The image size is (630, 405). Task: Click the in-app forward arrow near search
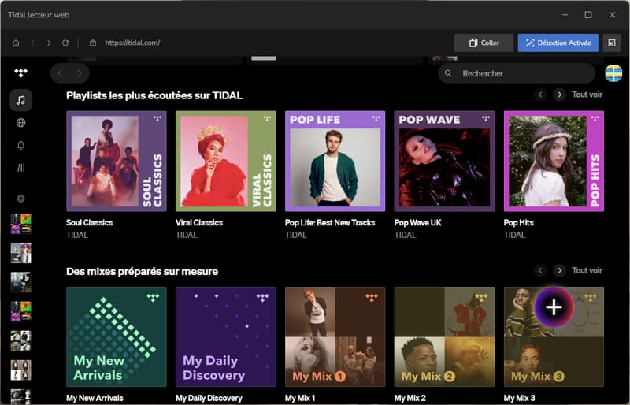coord(80,73)
